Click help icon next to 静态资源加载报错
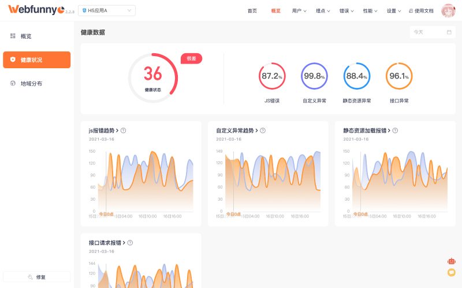 tap(395, 131)
